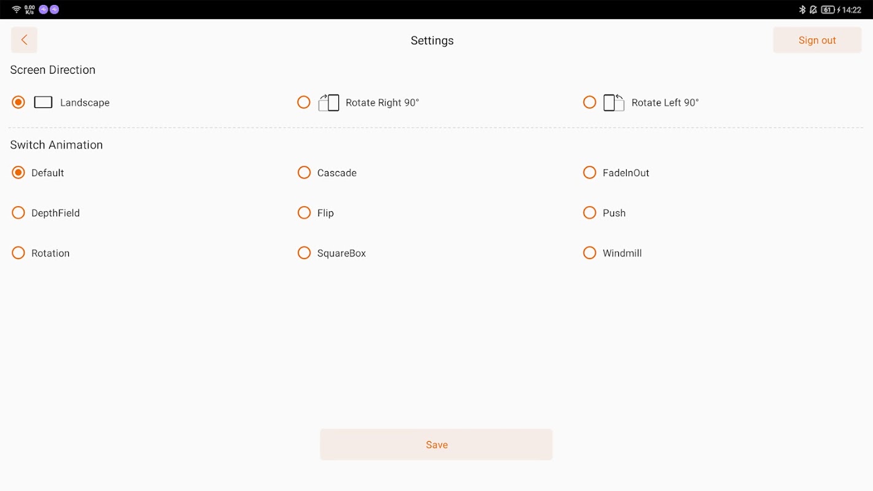Select Flip as switch animation
The height and width of the screenshot is (491, 873).
pos(304,213)
